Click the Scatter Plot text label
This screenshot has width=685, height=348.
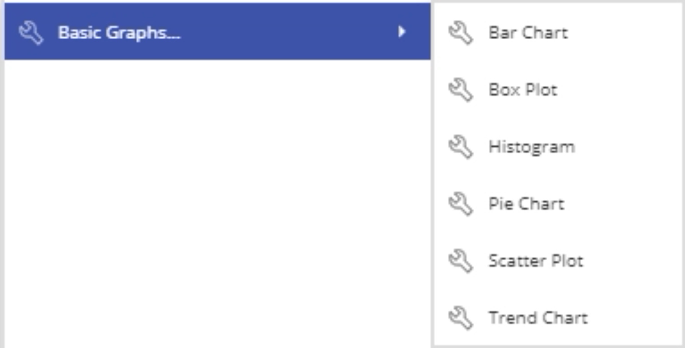pos(536,261)
